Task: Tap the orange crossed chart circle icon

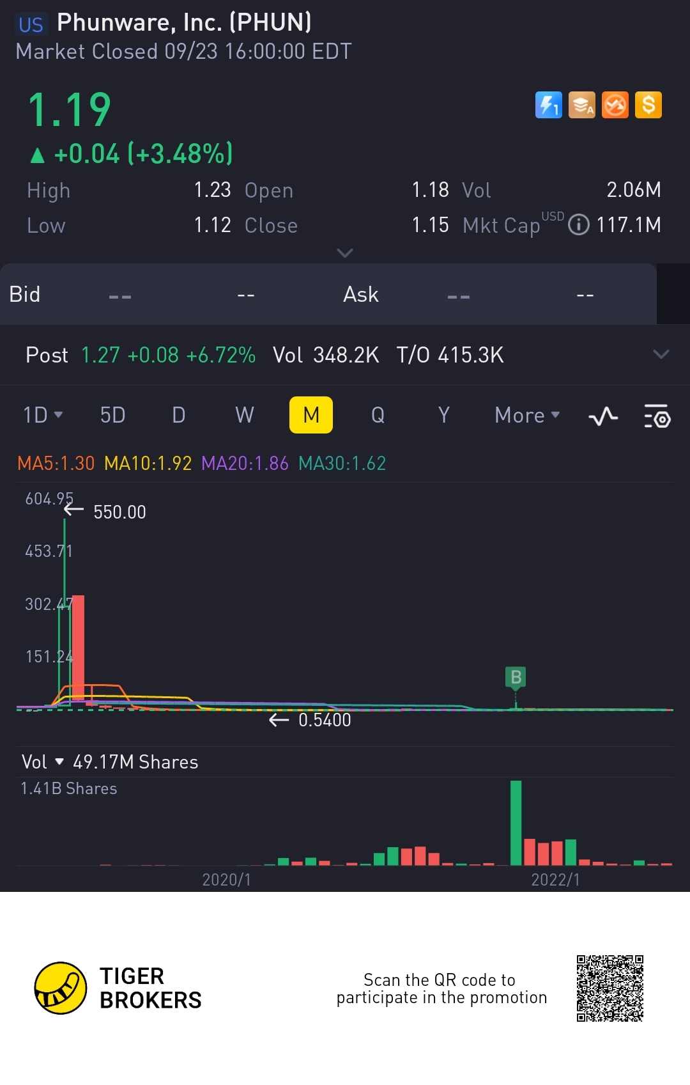Action: coord(615,105)
